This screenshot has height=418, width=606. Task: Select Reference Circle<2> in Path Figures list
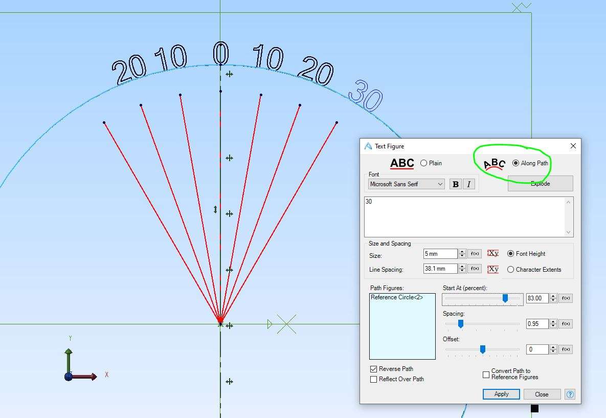397,297
